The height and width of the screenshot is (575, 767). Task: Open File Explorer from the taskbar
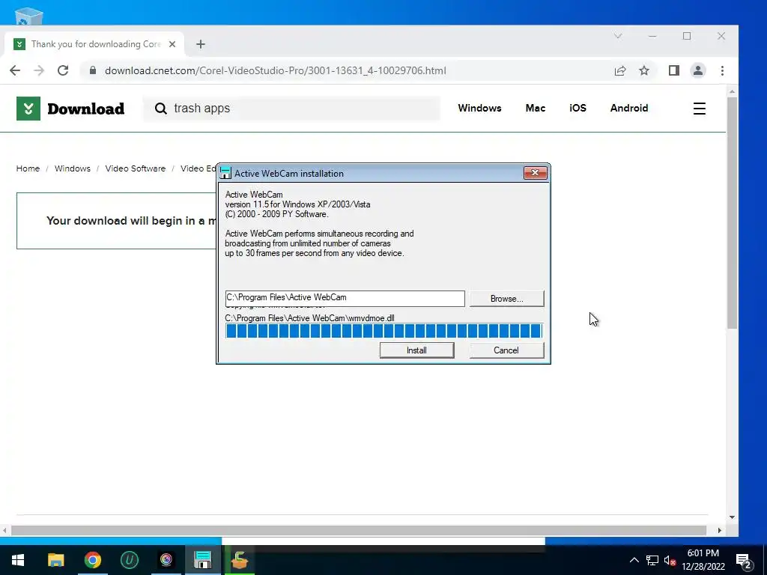(55, 560)
